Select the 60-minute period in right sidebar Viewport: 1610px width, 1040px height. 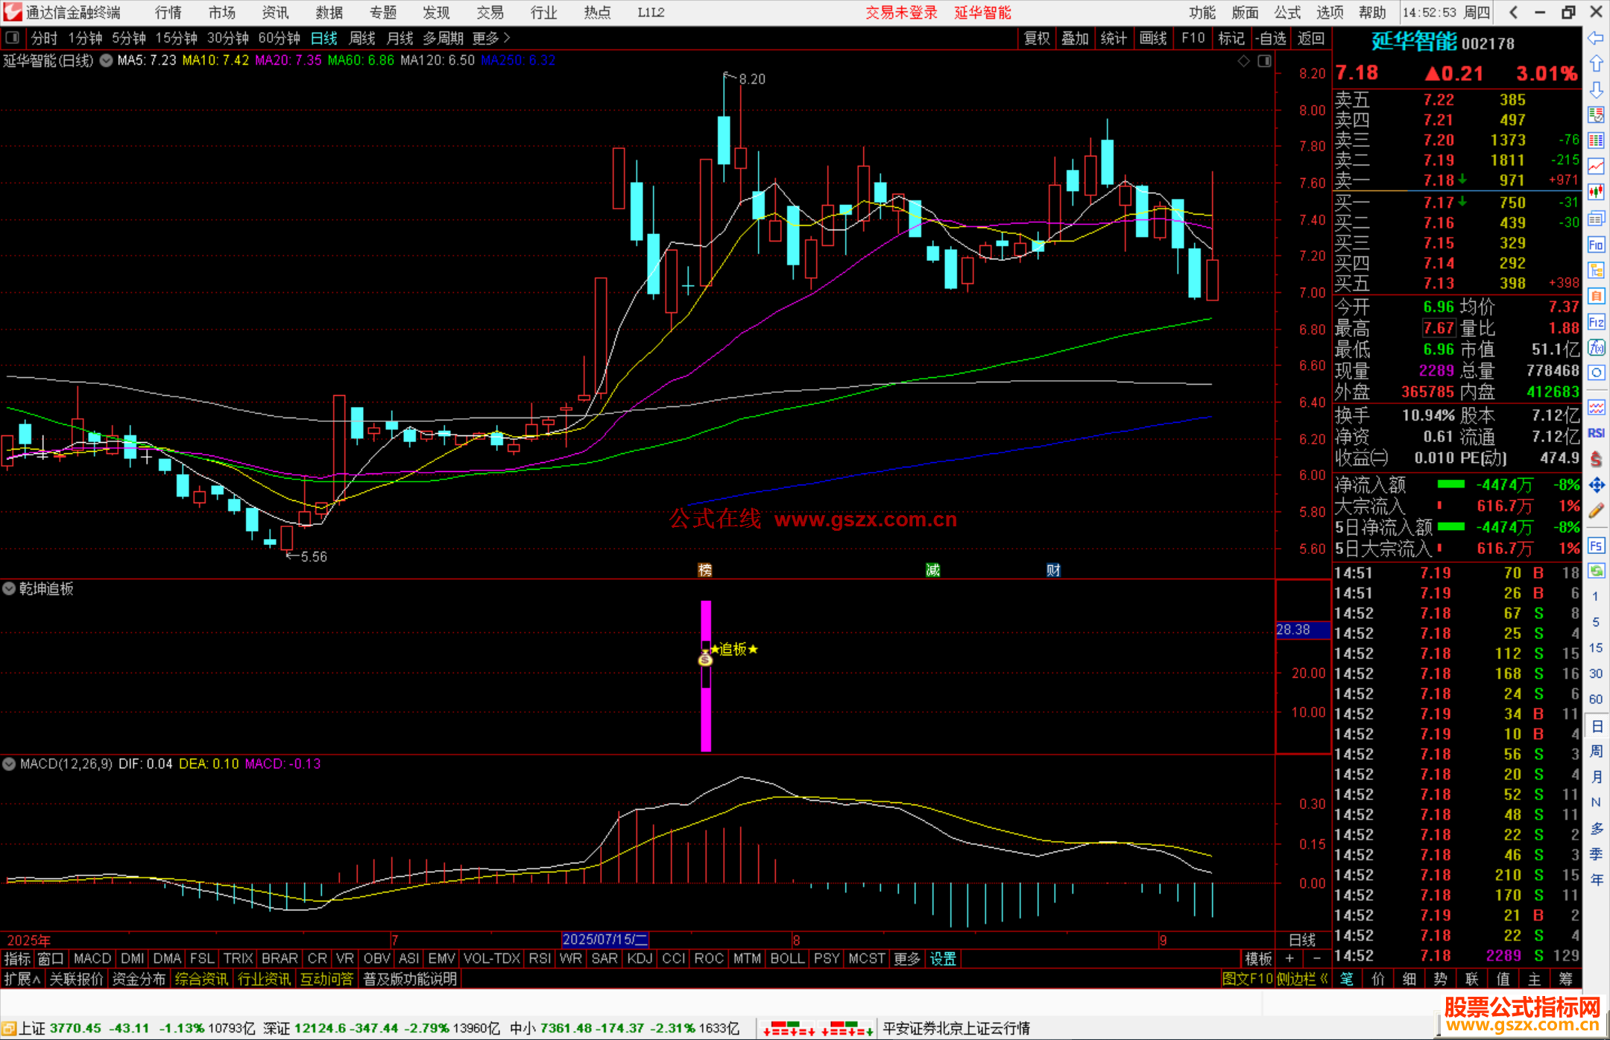click(x=1595, y=699)
